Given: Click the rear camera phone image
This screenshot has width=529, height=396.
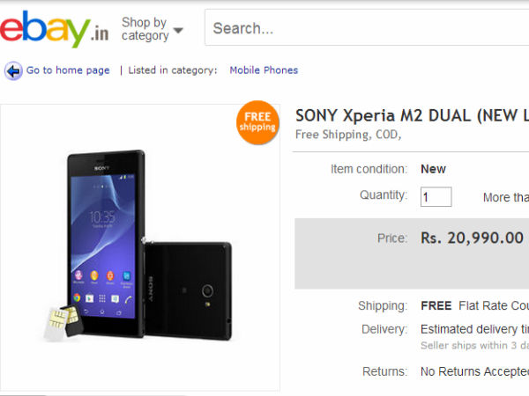Looking at the screenshot, I should (x=188, y=290).
